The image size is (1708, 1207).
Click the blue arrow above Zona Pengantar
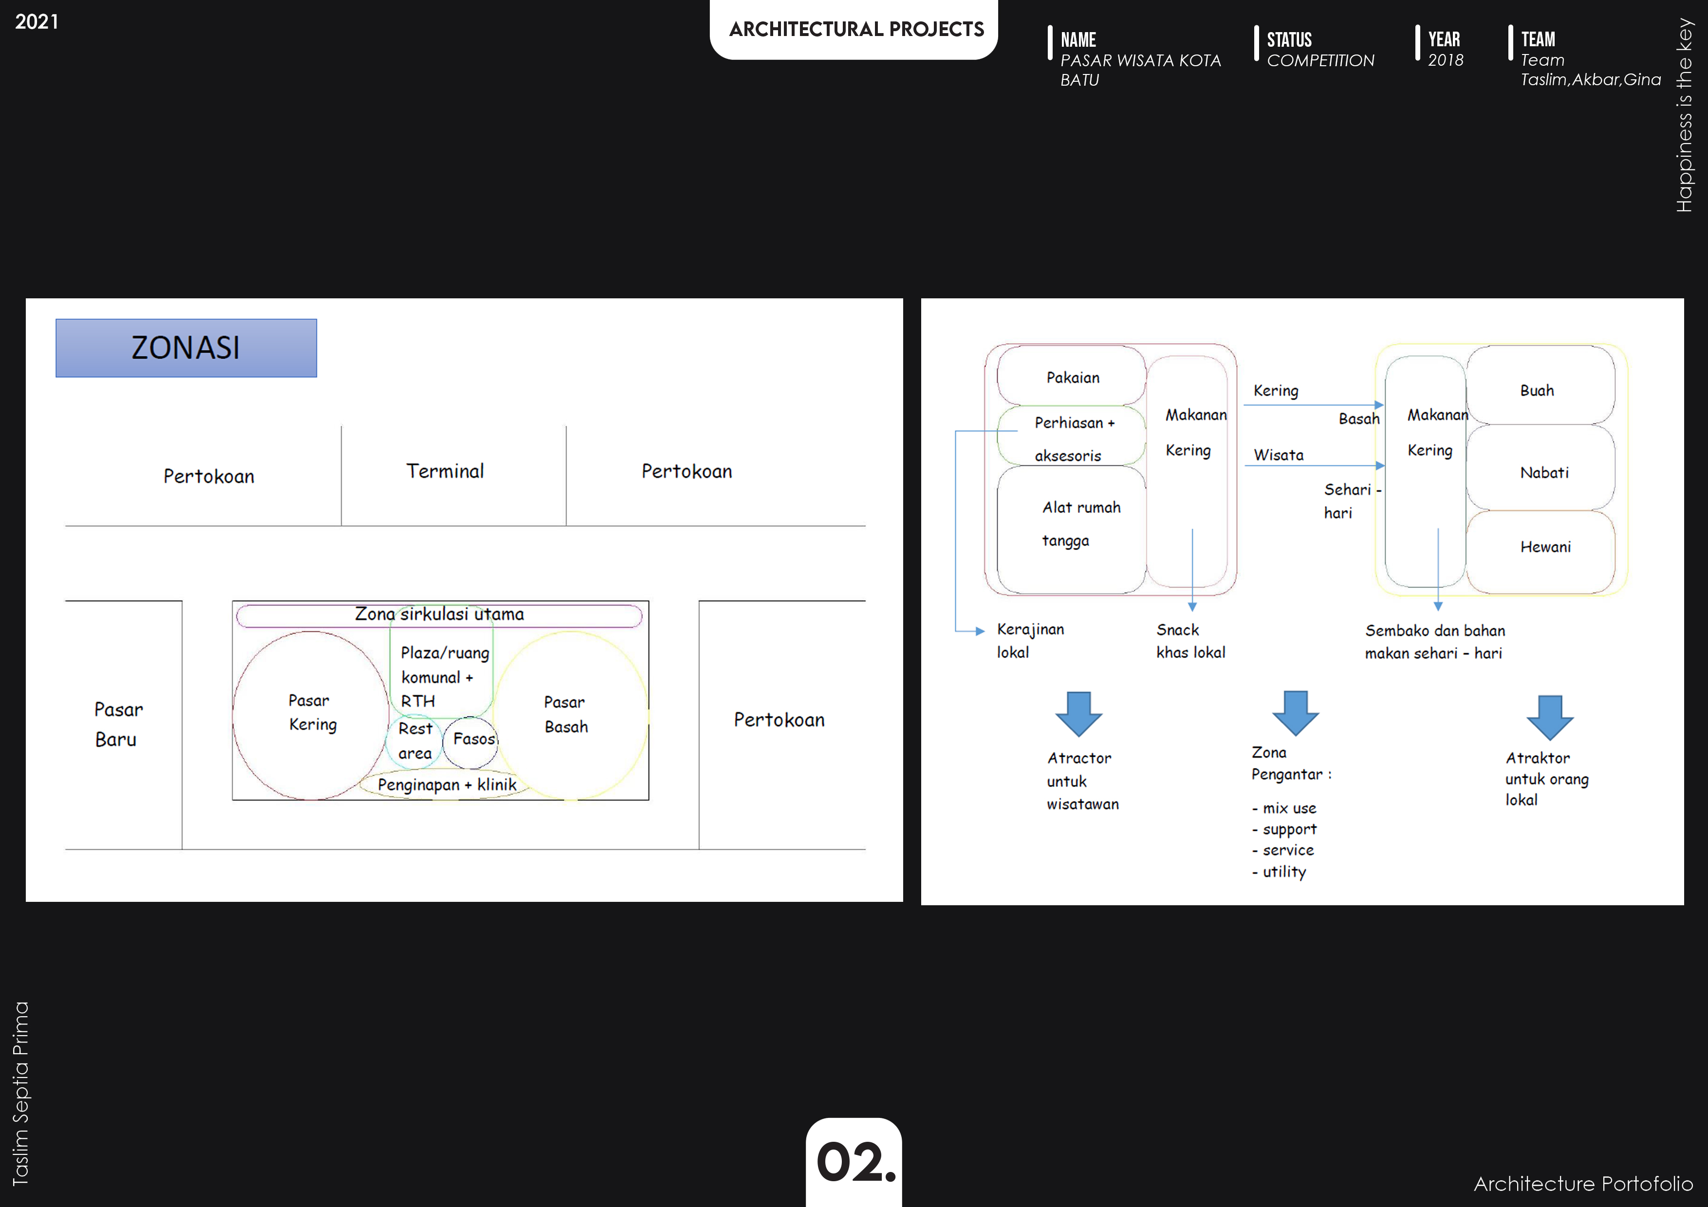(x=1295, y=712)
